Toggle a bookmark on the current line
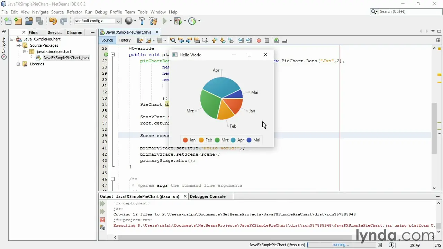443x249 pixels. (230, 40)
